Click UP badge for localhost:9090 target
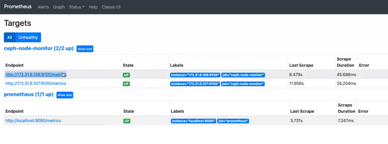Screen dimensions: 388x144 (127, 121)
